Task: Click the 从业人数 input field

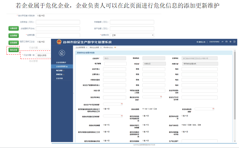Action: click(115, 90)
